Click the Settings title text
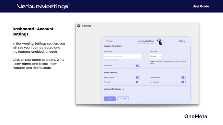Viewport: 223px width, 125px height. click(87, 26)
